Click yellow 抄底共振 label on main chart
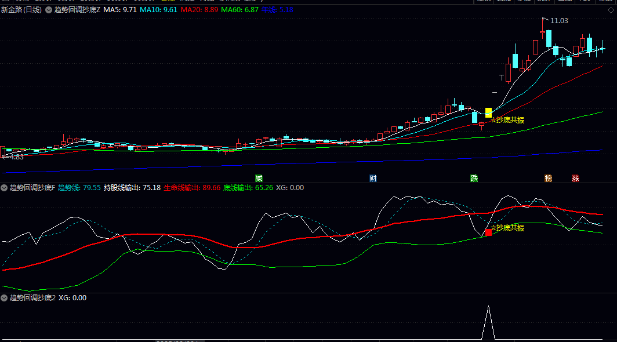This screenshot has height=342, width=617. pyautogui.click(x=508, y=120)
